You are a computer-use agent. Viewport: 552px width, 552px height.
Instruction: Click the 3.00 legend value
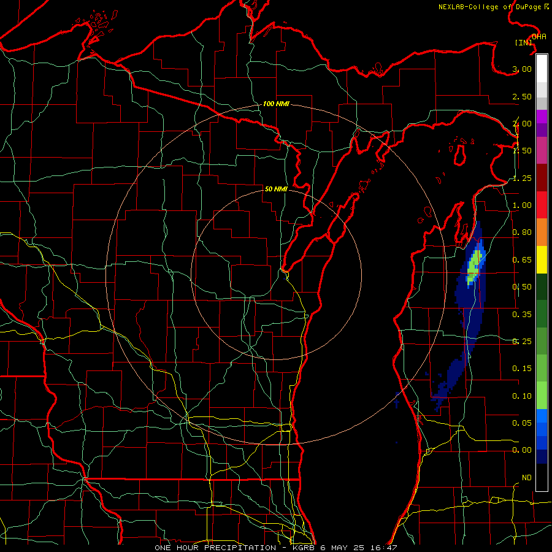(x=522, y=69)
